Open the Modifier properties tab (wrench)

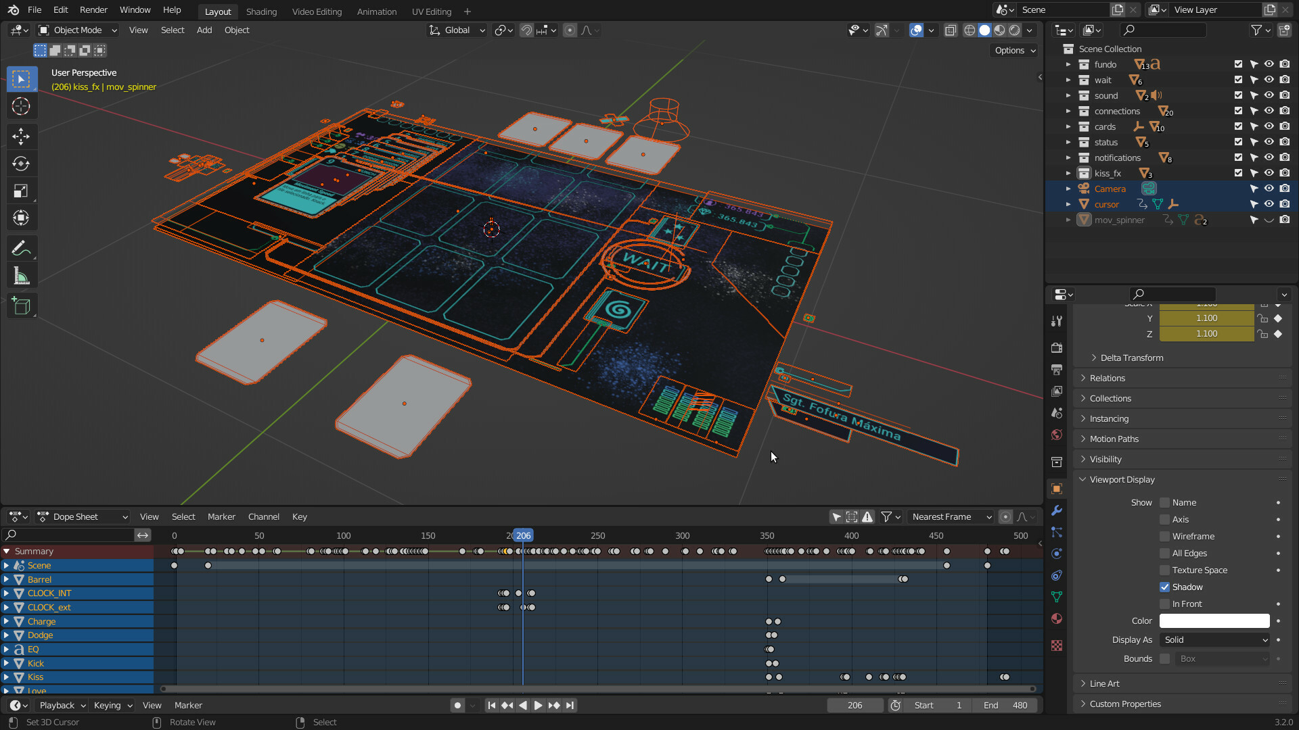(1057, 510)
